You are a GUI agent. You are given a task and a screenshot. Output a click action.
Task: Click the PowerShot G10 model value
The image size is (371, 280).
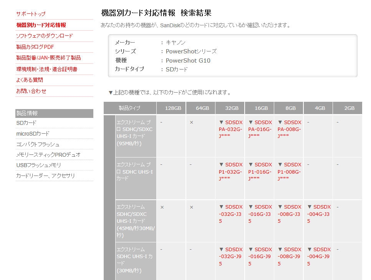click(188, 61)
